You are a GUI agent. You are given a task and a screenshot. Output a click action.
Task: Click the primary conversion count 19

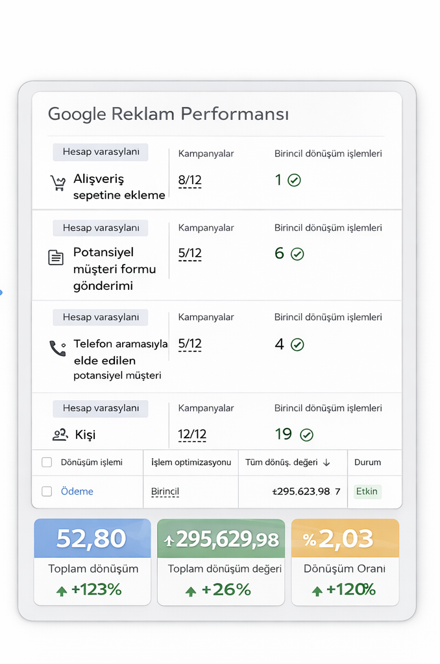click(x=283, y=434)
